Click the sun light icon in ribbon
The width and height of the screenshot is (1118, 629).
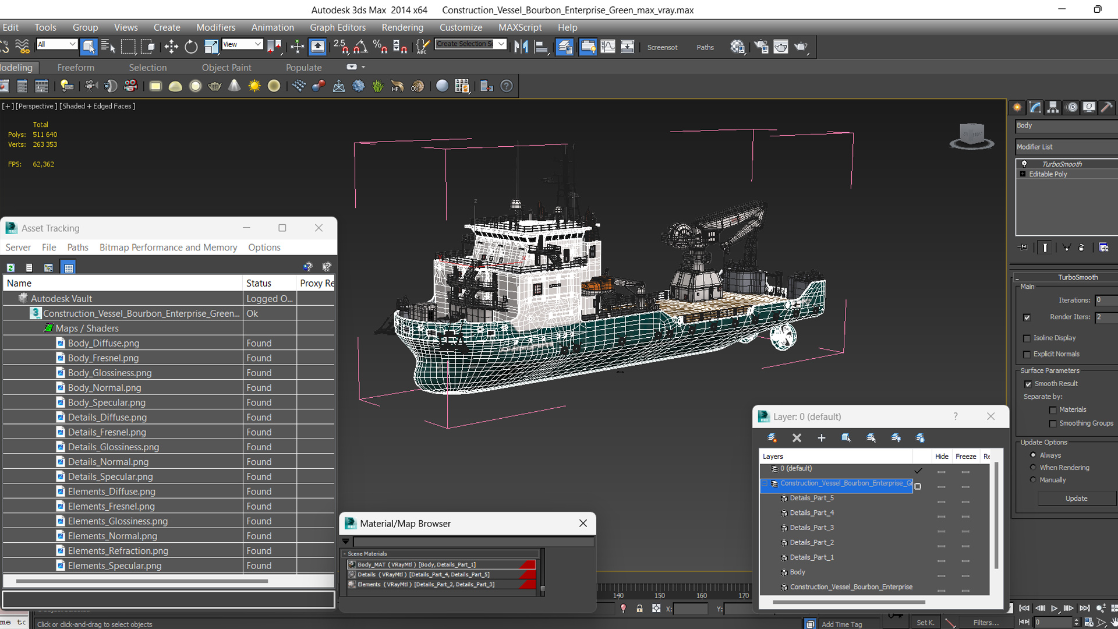[x=254, y=86]
